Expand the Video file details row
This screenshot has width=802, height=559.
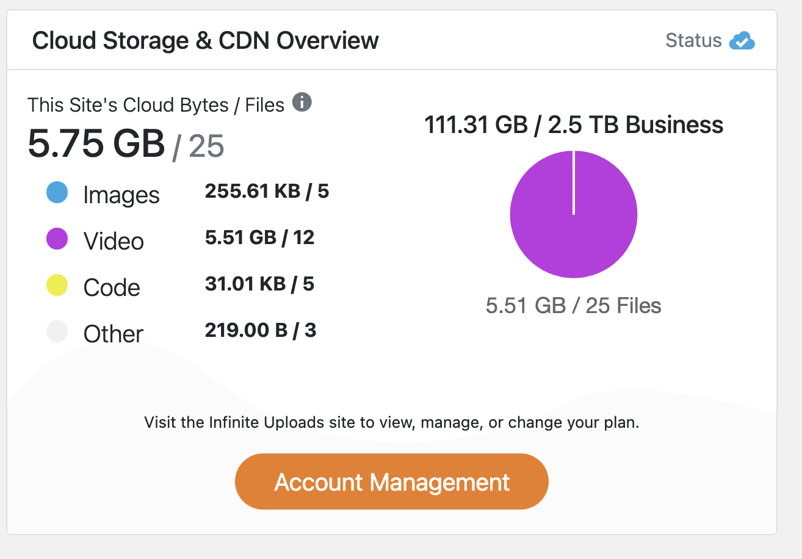click(x=260, y=237)
